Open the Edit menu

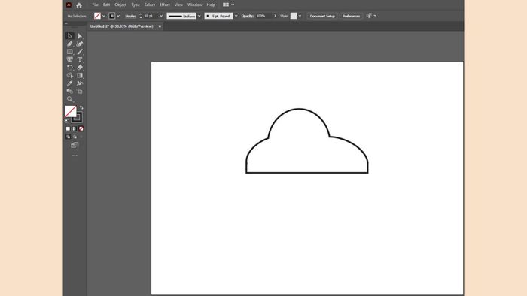[x=107, y=5]
